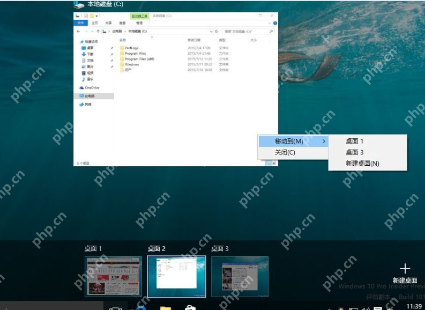Open the 查看 ribbon tab
The height and width of the screenshot is (310, 425).
pyautogui.click(x=123, y=23)
